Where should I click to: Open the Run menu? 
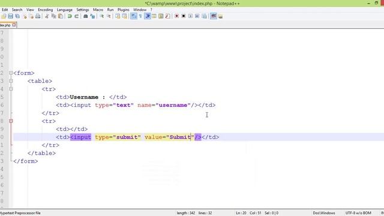pyautogui.click(x=110, y=10)
